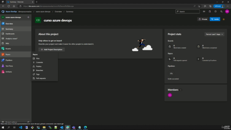Click the Invite button

[x=215, y=19]
